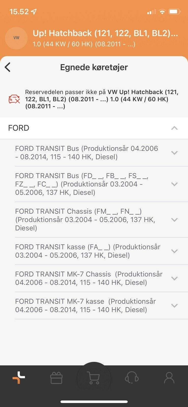
Task: Expand FORD TRANSIT Bus FD, FB, FS entry
Action: point(174,184)
